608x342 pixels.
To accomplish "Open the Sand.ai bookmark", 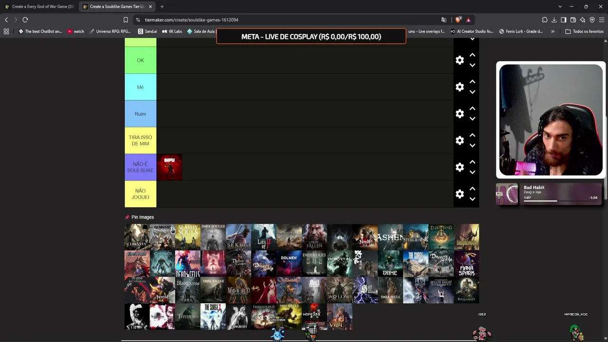I will click(x=147, y=31).
